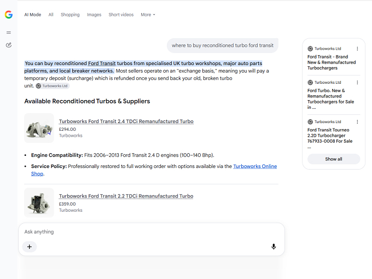Click the plus attachment button
The width and height of the screenshot is (372, 279).
[x=30, y=247]
